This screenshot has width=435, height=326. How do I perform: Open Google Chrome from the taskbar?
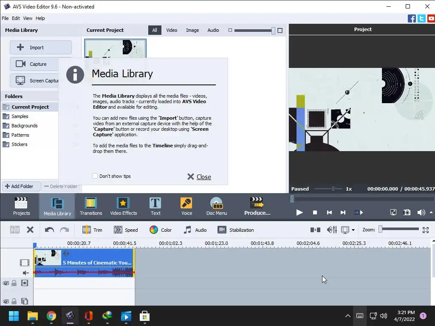pos(51,316)
